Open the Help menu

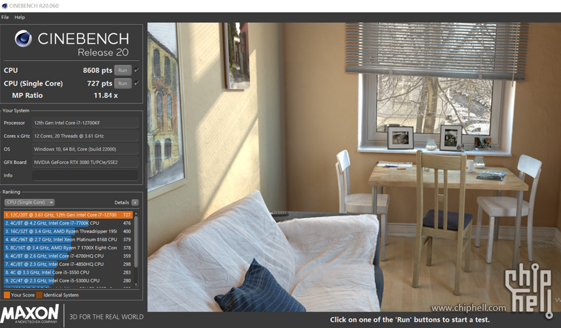click(x=19, y=17)
